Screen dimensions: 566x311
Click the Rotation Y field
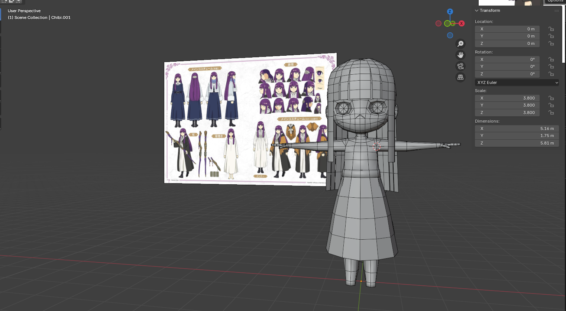tap(507, 67)
